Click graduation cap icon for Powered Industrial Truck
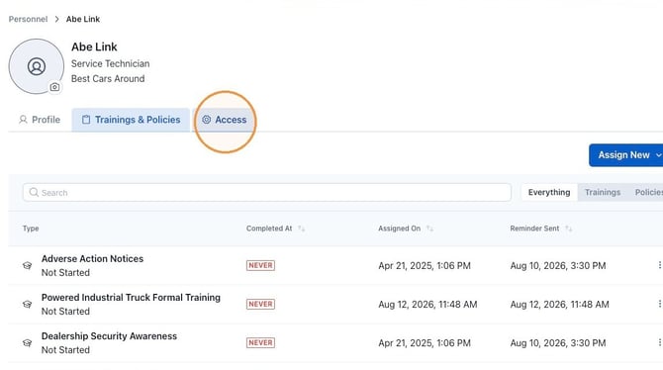This screenshot has width=663, height=370. pyautogui.click(x=27, y=304)
